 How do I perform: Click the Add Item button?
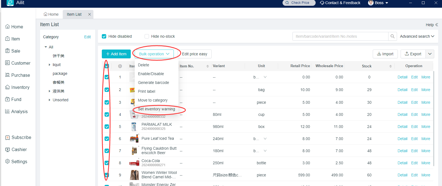116,54
